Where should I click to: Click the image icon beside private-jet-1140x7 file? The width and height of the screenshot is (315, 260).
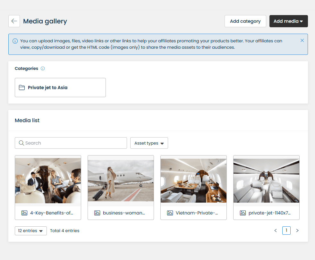tap(243, 213)
